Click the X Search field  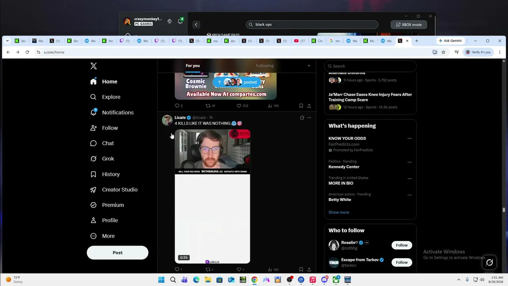pos(370,66)
